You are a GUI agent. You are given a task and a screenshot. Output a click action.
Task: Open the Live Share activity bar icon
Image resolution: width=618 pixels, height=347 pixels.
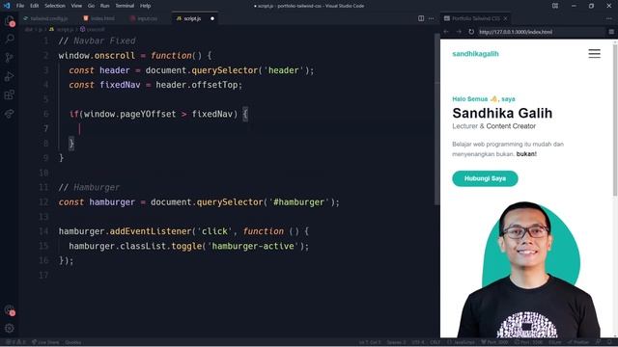click(9, 114)
